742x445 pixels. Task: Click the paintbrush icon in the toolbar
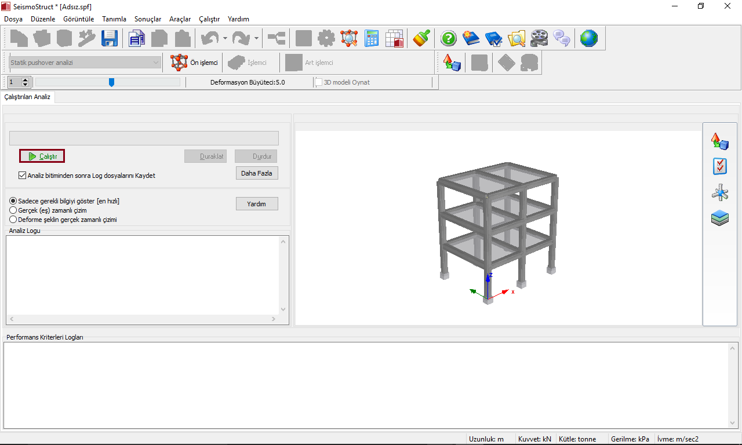coord(421,39)
